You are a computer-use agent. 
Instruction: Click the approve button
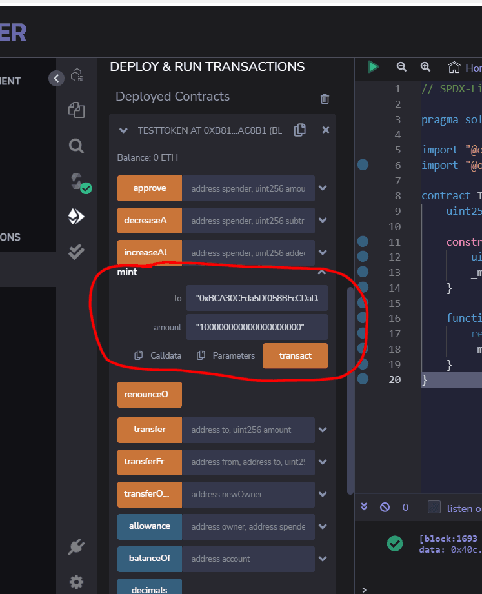pos(150,188)
